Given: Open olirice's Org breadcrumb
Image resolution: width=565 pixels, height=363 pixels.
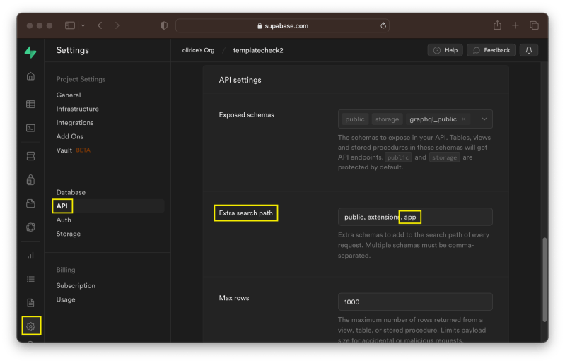Looking at the screenshot, I should click(x=198, y=50).
